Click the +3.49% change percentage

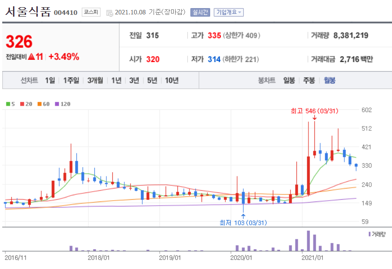coord(64,57)
